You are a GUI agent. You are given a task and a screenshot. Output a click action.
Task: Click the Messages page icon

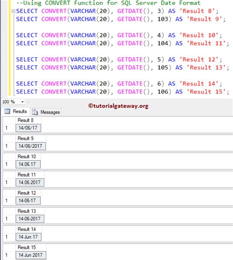tap(35, 112)
